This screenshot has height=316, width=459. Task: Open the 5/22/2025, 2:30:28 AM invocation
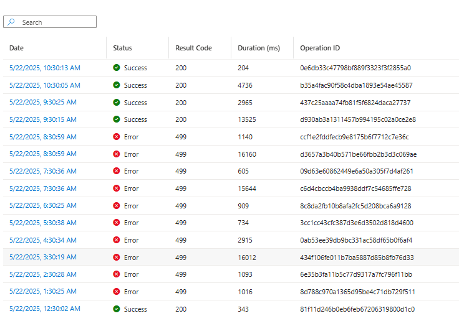[43, 274]
